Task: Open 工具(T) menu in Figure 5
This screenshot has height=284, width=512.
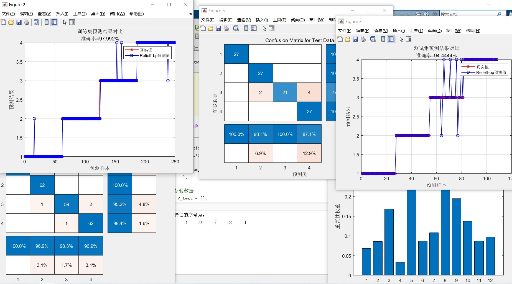Action: click(279, 20)
